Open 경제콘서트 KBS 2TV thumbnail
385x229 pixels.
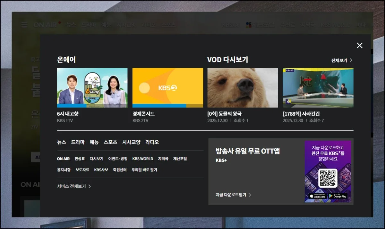tap(167, 87)
